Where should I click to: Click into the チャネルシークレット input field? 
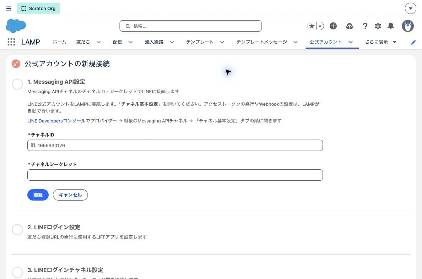click(x=175, y=175)
